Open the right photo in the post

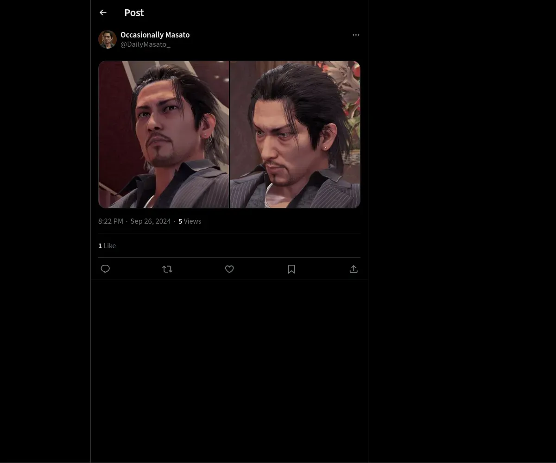point(295,135)
